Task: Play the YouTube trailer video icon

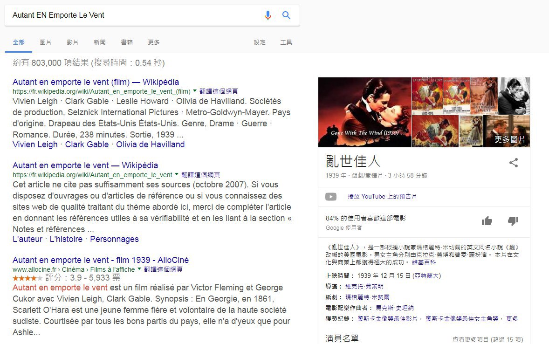Action: [331, 197]
